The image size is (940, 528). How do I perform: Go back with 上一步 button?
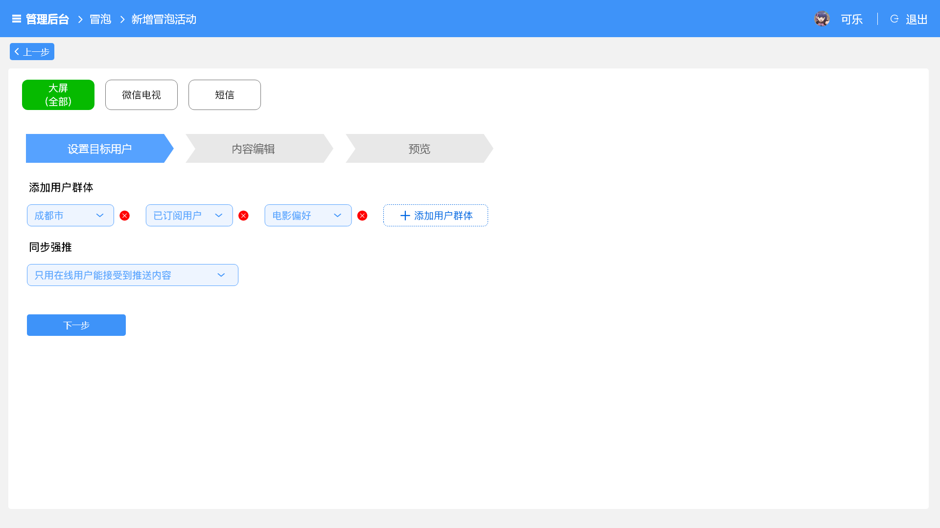pyautogui.click(x=32, y=52)
